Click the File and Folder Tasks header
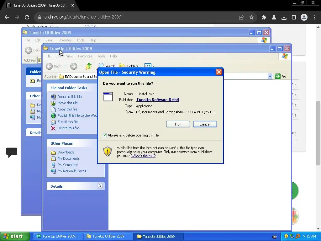 69,88
